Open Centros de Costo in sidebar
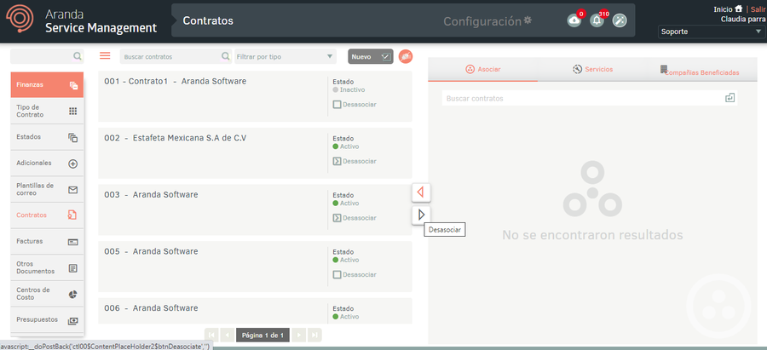The height and width of the screenshot is (350, 767). [x=47, y=294]
